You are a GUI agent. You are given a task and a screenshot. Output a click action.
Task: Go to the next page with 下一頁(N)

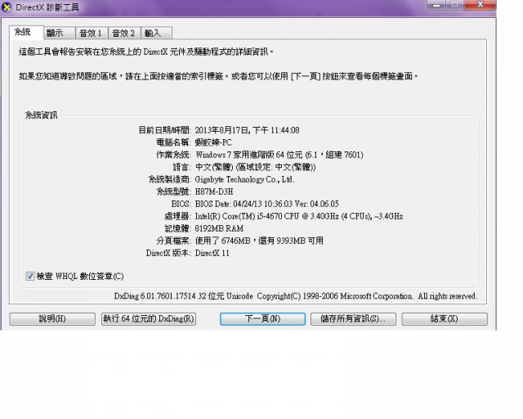coord(262,319)
